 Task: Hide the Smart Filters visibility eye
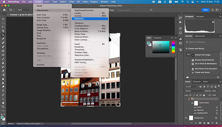coord(192,103)
